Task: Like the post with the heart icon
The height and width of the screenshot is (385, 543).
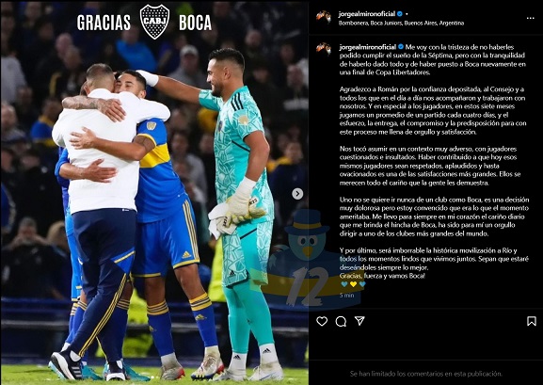Action: [x=322, y=321]
